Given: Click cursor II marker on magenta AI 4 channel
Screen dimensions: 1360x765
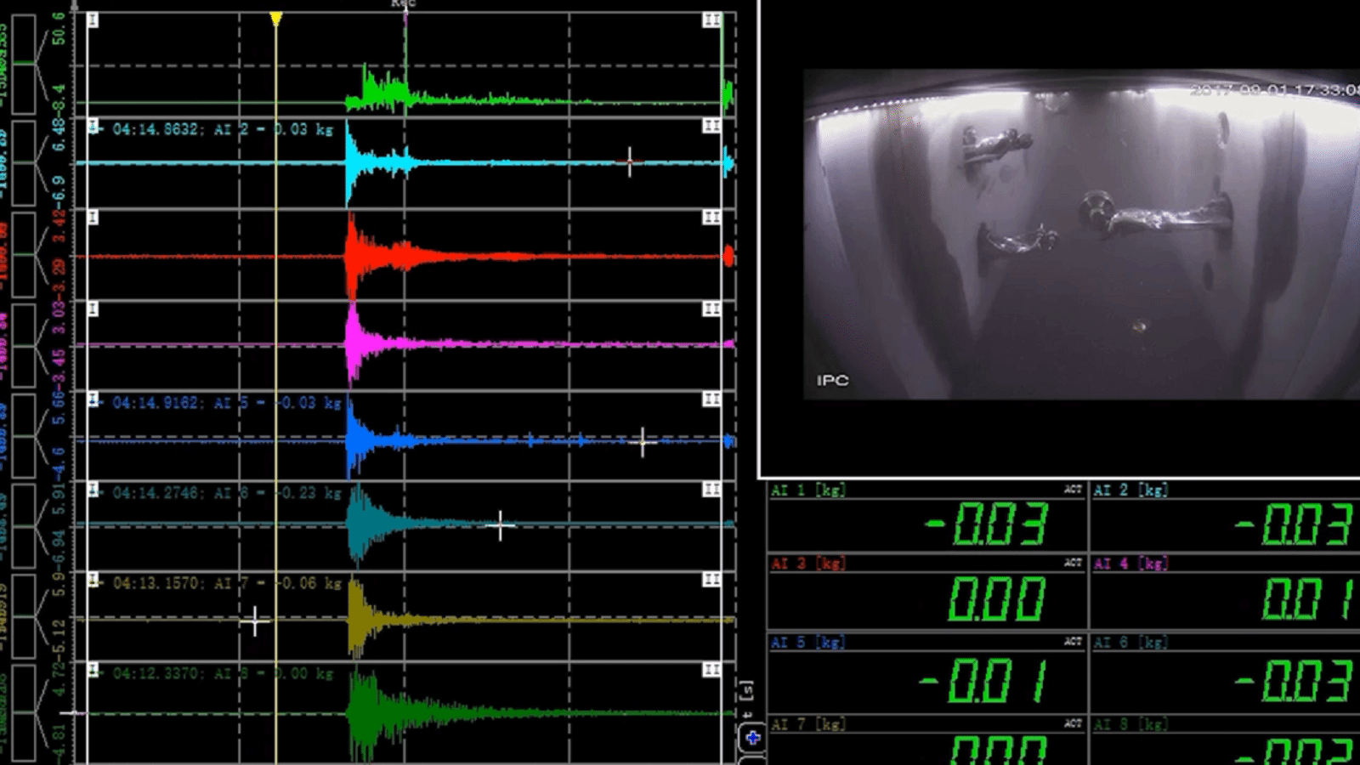Looking at the screenshot, I should coord(711,309).
